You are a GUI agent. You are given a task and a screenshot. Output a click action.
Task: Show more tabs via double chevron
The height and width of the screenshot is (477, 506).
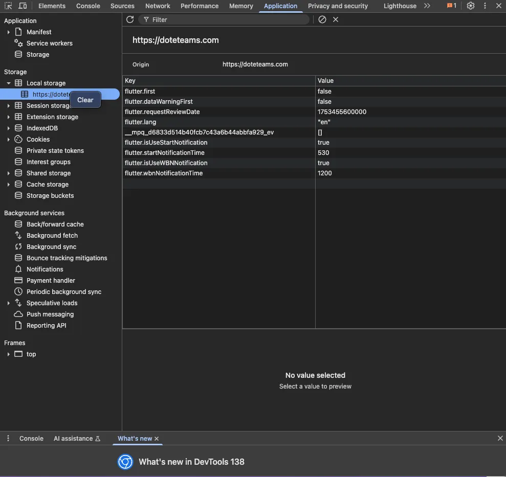[427, 6]
